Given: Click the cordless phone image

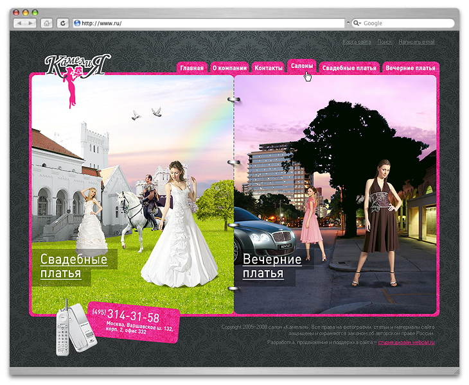Looking at the screenshot, I should (x=71, y=327).
